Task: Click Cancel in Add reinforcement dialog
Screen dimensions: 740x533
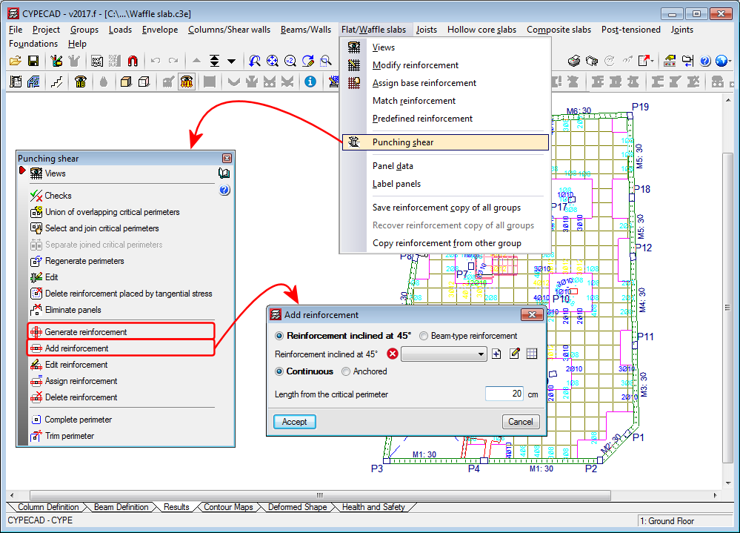Action: click(521, 422)
